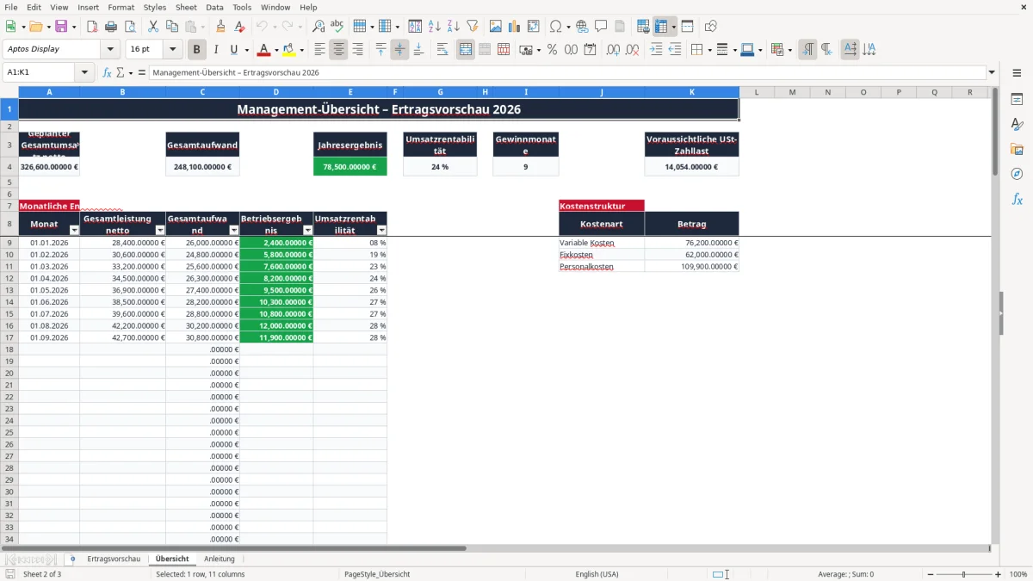Insert a comment with the speech bubble icon
1033x581 pixels.
tap(601, 27)
